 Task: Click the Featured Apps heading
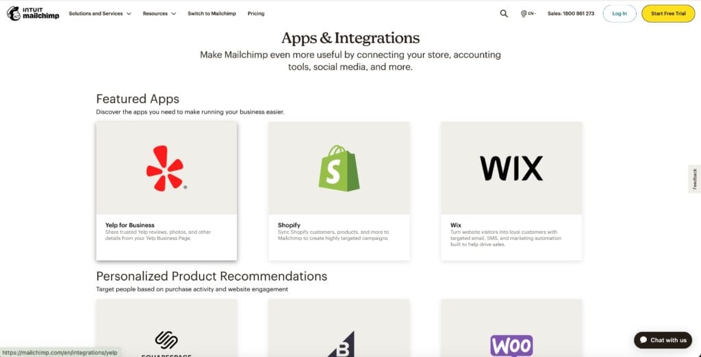click(138, 98)
